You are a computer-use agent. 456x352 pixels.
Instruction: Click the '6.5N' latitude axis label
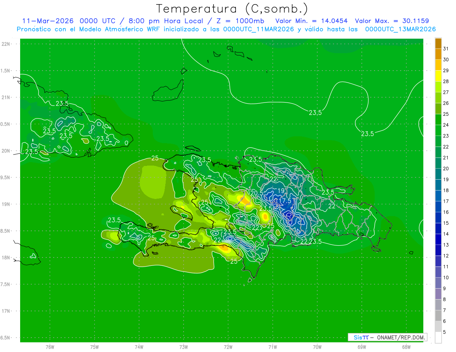[5, 338]
